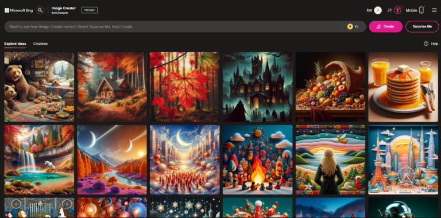Open the search magnifier icon
This screenshot has width=441, height=218.
click(40, 10)
